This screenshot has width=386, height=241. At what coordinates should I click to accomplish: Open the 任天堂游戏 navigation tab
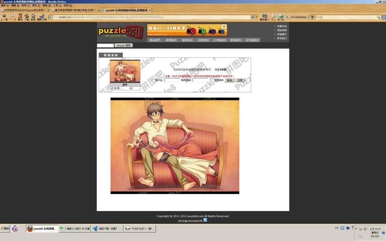[x=252, y=40]
